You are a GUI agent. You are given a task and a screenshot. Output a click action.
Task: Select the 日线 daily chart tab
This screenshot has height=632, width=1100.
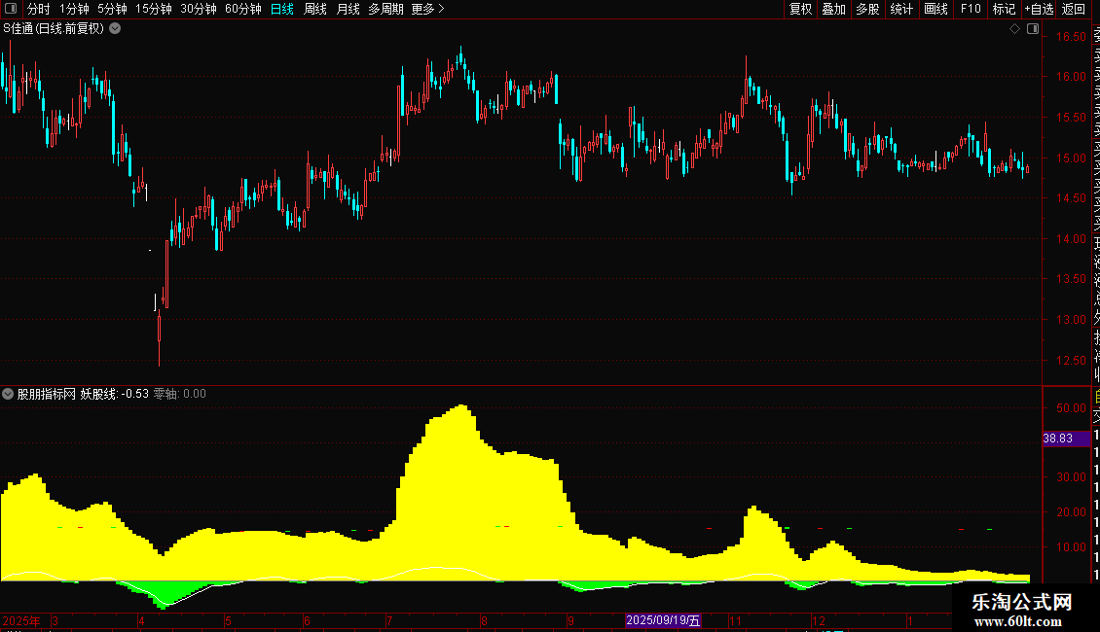[x=282, y=9]
